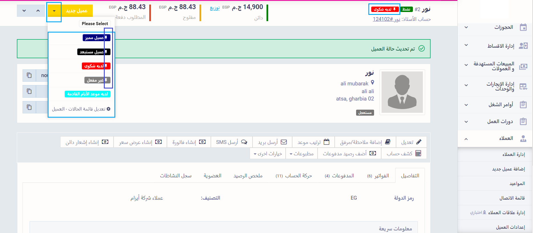This screenshot has width=533, height=233.
Task: Click the gear icon to edit status list
Action: pyautogui.click(x=108, y=109)
